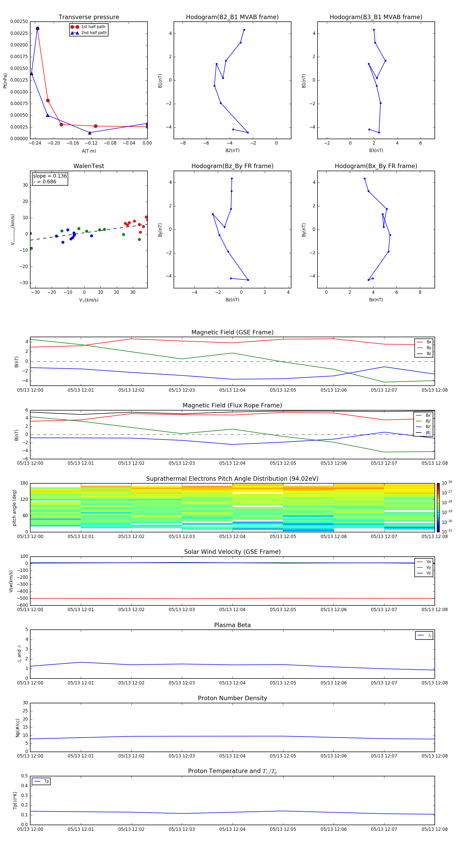
Task: Click the 'Pt(nPa)' y-axis label
Action: [5, 80]
